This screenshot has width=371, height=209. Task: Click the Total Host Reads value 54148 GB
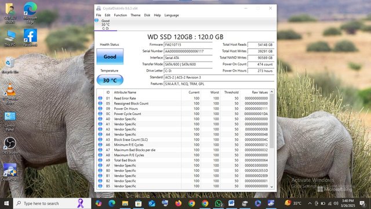(261, 45)
